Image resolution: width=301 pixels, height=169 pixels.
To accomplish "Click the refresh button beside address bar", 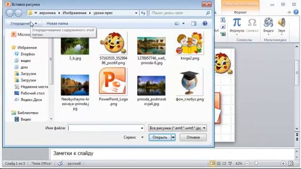I will [x=143, y=13].
